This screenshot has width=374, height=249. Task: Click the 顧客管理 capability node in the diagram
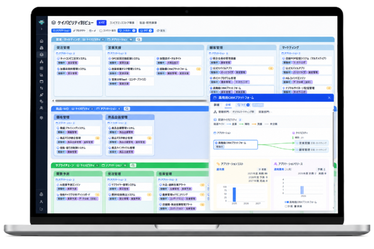[311, 150]
